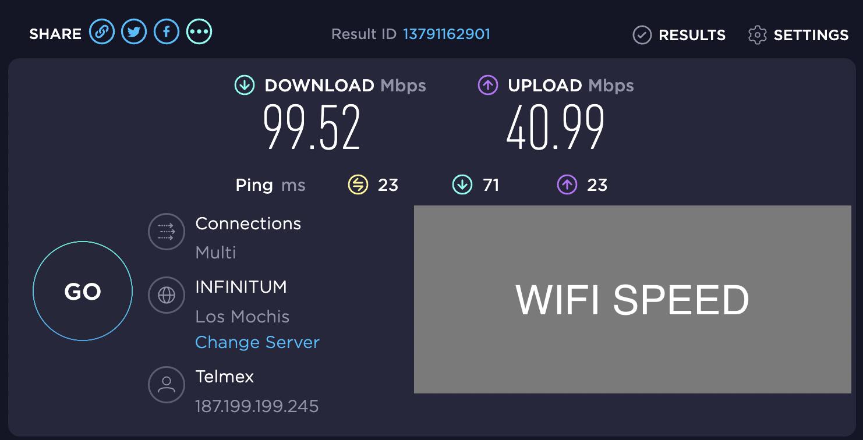Share result on Facebook
Image resolution: width=863 pixels, height=440 pixels.
[167, 32]
